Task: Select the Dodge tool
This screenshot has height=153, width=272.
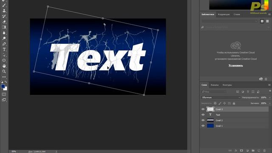Action: 4,38
